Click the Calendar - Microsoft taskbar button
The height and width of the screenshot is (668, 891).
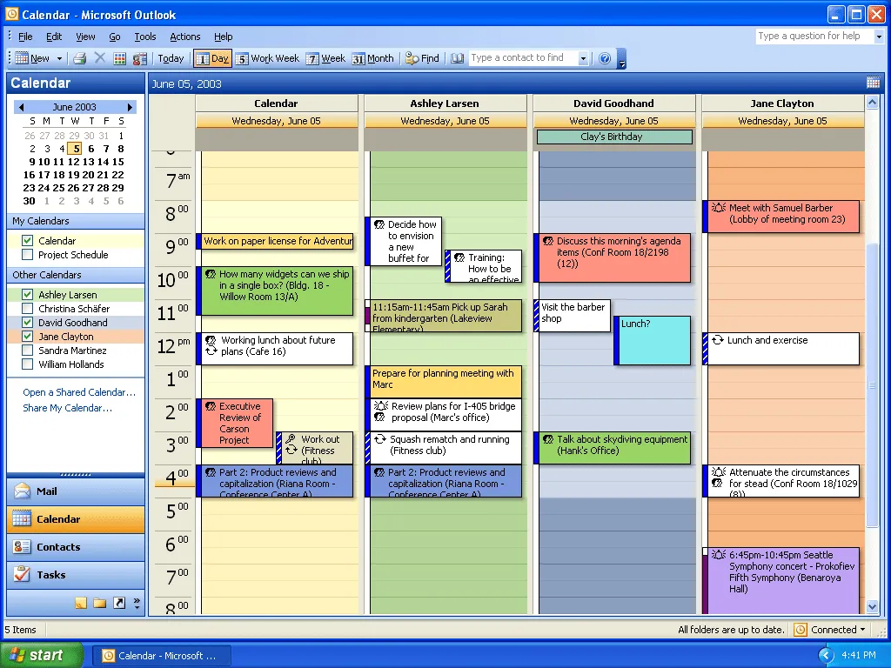(162, 656)
